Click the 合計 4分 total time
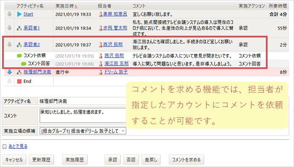The width and height of the screenshot is (294, 167). pos(278,14)
